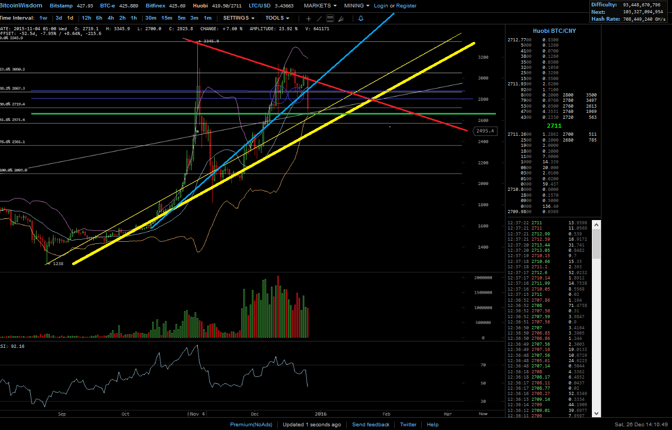This screenshot has width=672, height=430.
Task: Open the TOOLS dropdown
Action: 277,18
